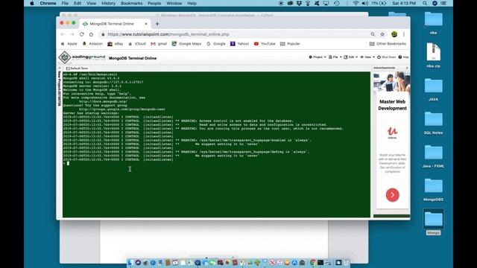Open the Help menu in menu bar

192,3
